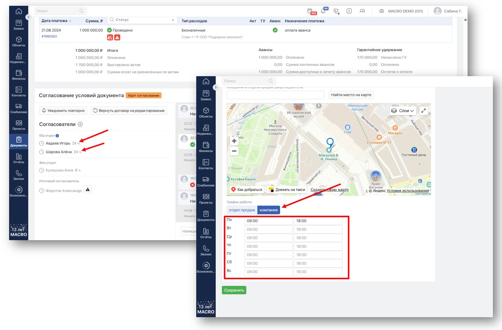This screenshot has height=330, width=502.
Task: Select the компания schedule toggle
Action: (x=268, y=210)
